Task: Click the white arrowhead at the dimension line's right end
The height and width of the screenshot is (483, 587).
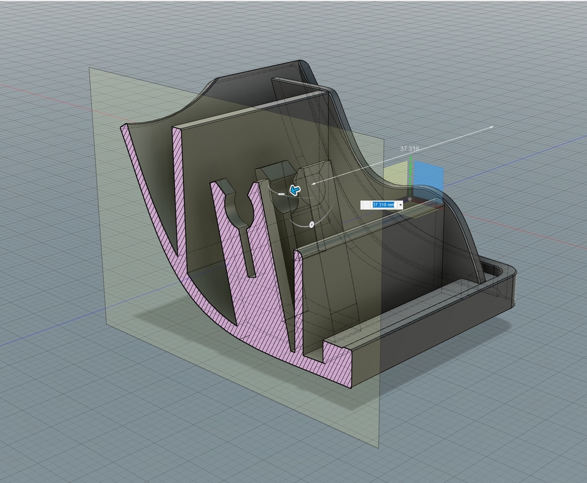Action: click(x=491, y=127)
